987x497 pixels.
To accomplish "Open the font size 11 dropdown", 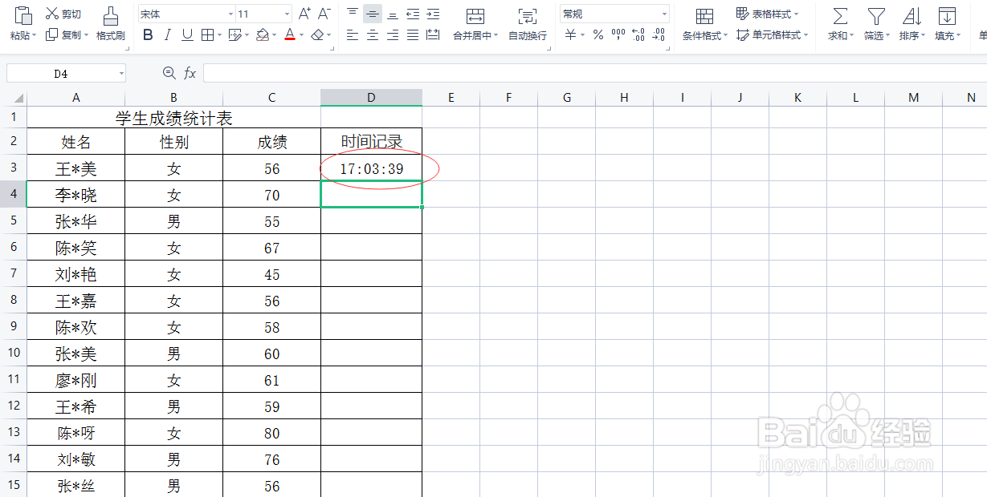I will tap(287, 14).
